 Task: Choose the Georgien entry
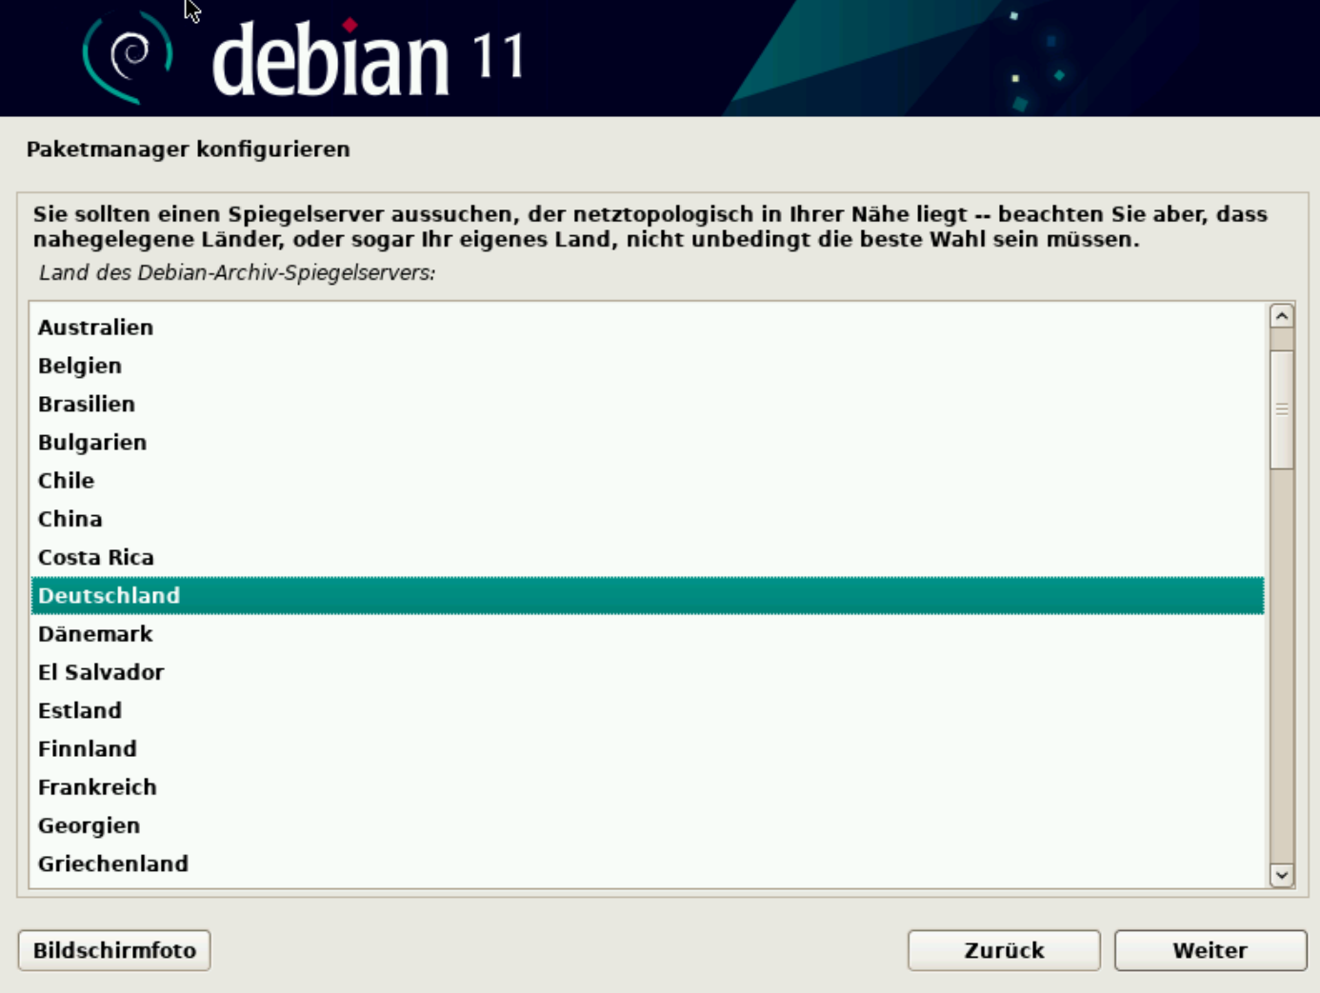(x=648, y=825)
